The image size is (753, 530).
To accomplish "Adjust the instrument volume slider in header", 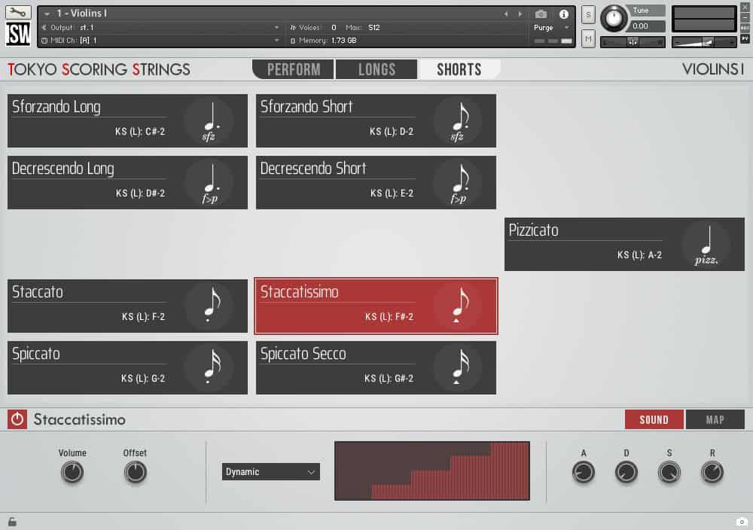I will pyautogui.click(x=703, y=43).
